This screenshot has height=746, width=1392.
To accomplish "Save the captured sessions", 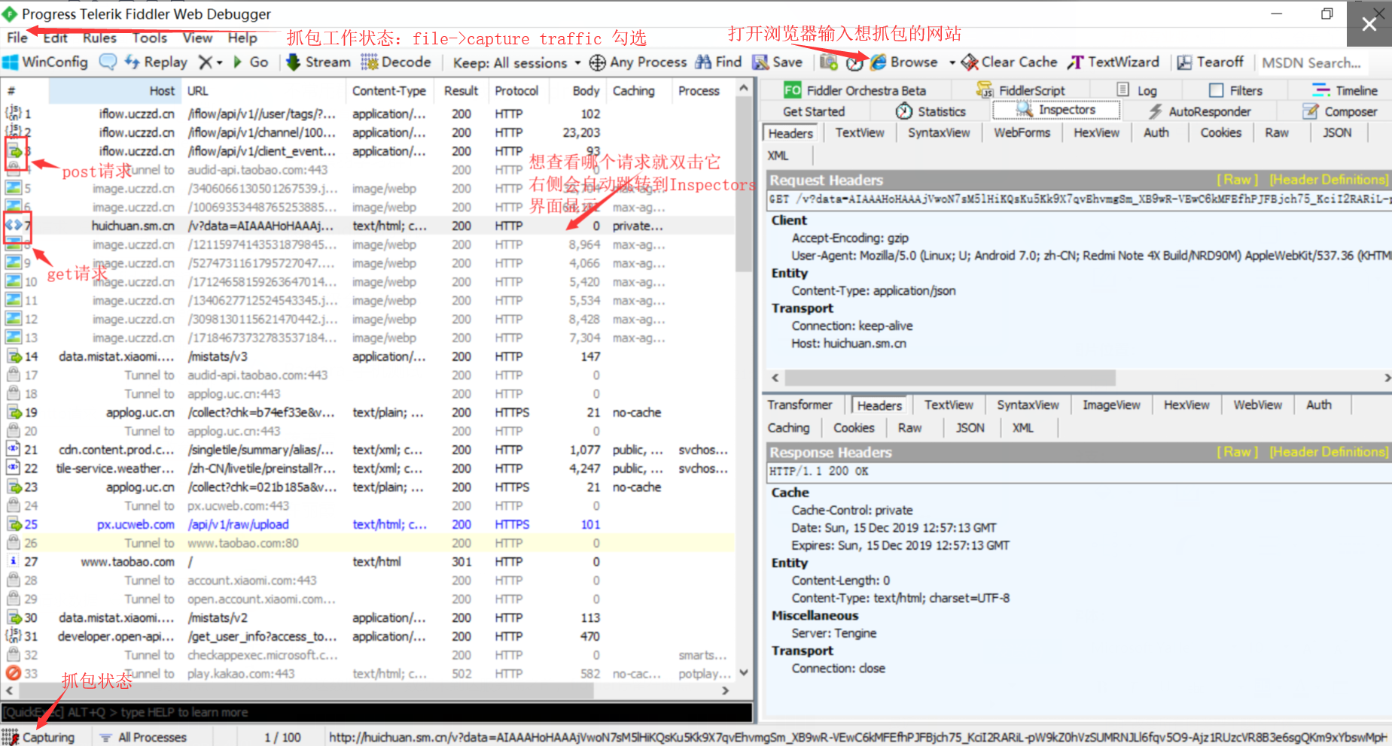I will pyautogui.click(x=778, y=62).
